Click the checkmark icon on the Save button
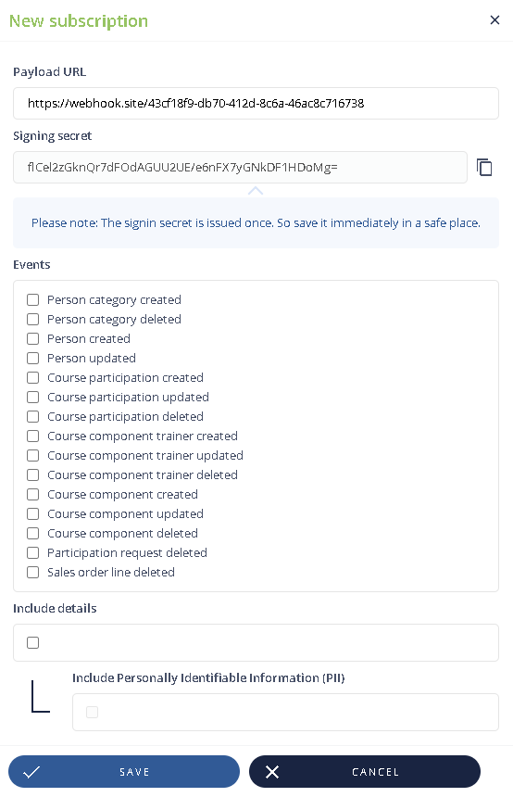The width and height of the screenshot is (513, 797). [31, 772]
